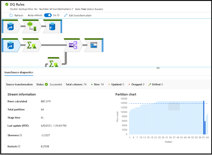
Task: Click the Skewness info icon
Action: (21, 135)
